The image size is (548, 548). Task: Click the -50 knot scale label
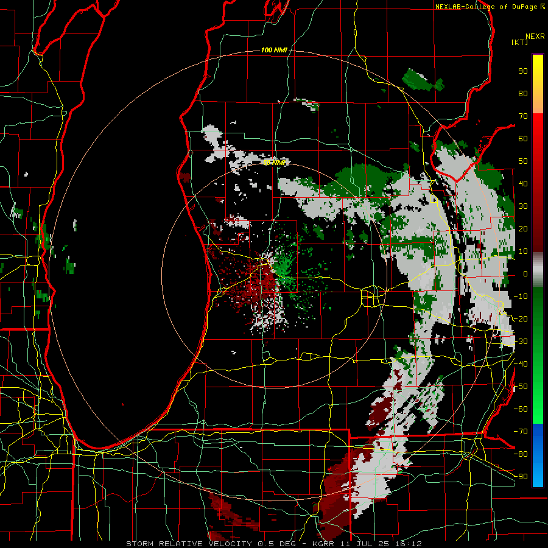tap(521, 387)
